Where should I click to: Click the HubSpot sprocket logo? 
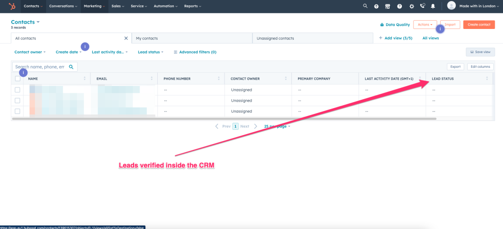click(x=12, y=6)
